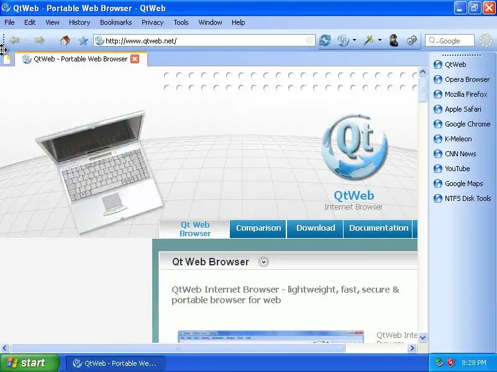Select the QtWeb - Portable Web Browser tab
The height and width of the screenshot is (372, 497).
(81, 59)
